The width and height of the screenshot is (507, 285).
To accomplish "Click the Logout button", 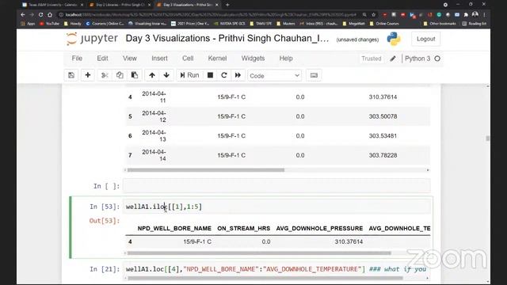I will 426,39.
